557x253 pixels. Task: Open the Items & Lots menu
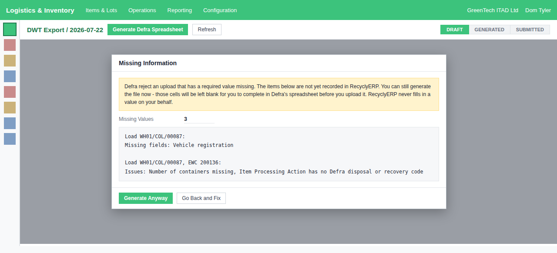pos(101,10)
